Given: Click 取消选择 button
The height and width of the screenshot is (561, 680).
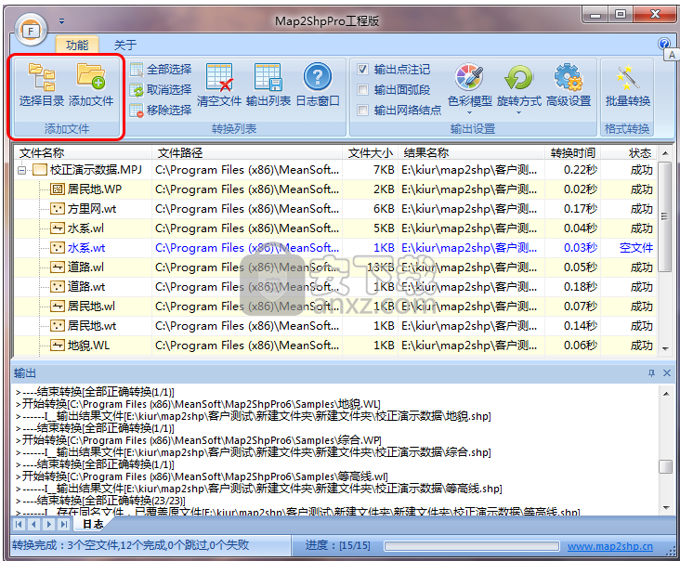Looking at the screenshot, I should 161,90.
